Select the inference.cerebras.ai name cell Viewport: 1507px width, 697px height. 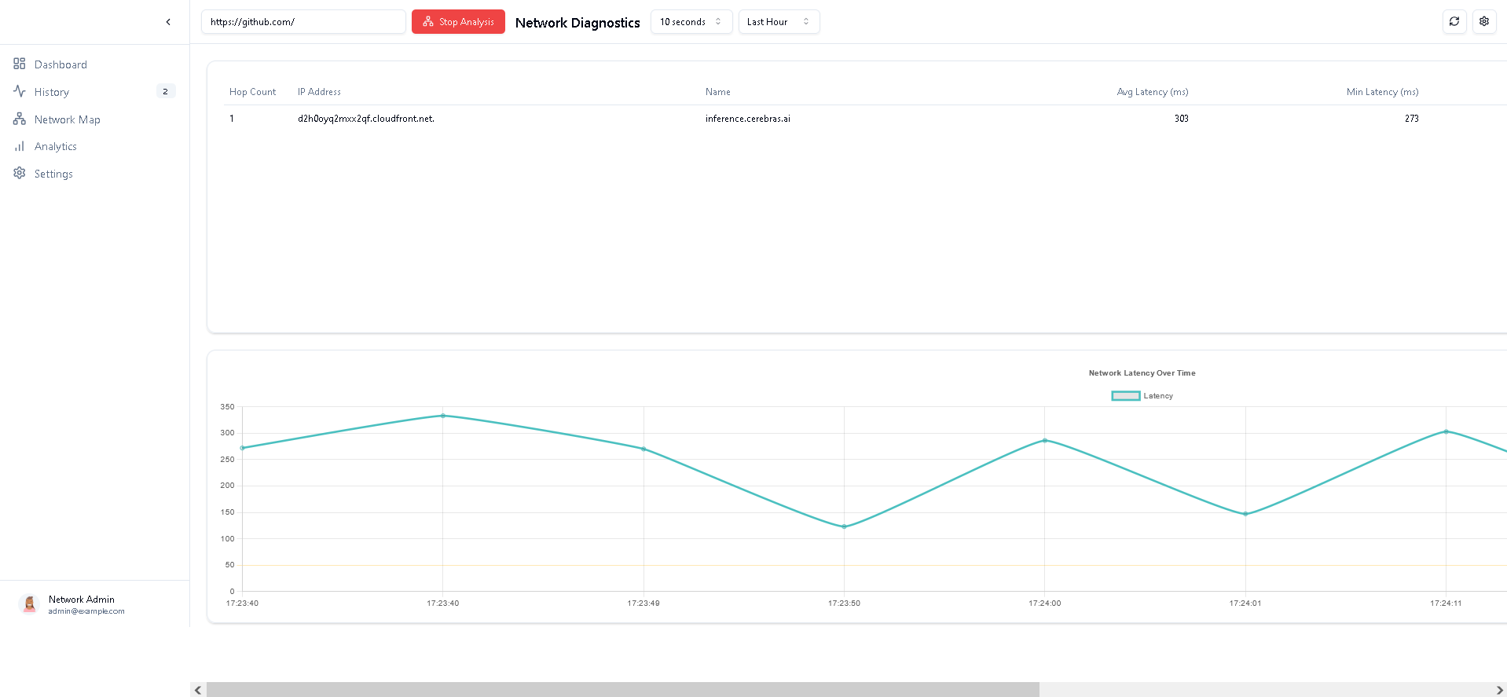[748, 119]
